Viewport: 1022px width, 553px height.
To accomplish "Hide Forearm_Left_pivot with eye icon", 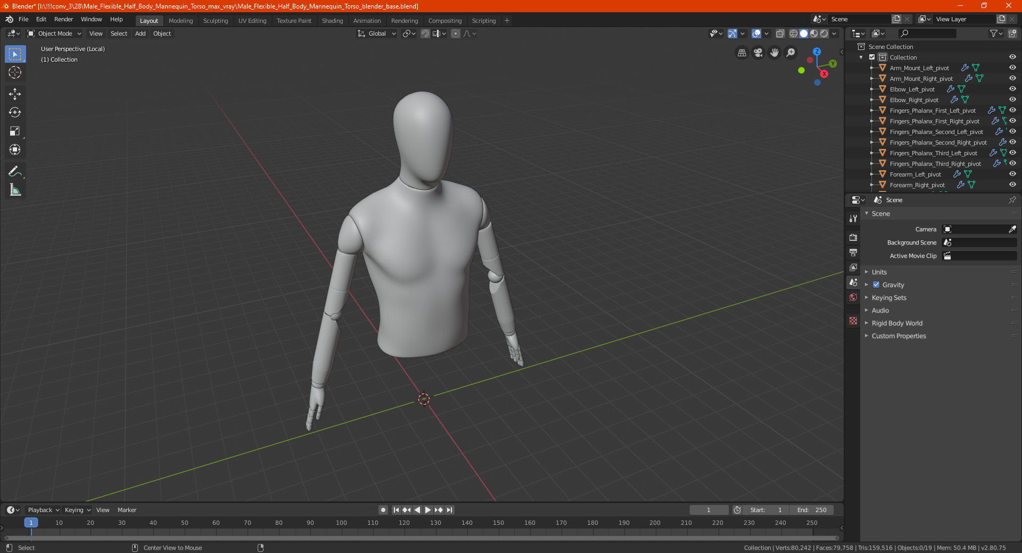I will pos(1012,174).
